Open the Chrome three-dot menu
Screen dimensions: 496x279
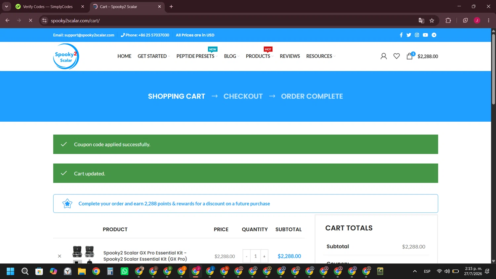coord(488,20)
